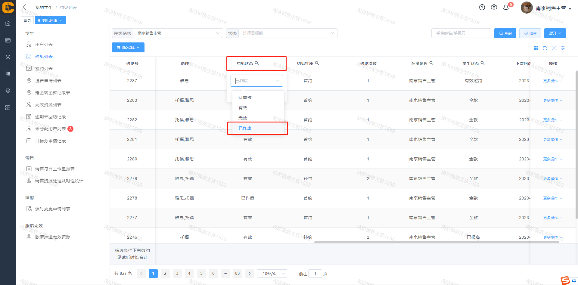
Task: Click search icon beside 约见性质 header
Action: (x=317, y=63)
